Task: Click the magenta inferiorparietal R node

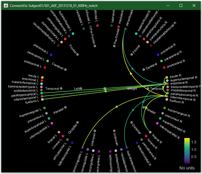Action: [157, 123]
